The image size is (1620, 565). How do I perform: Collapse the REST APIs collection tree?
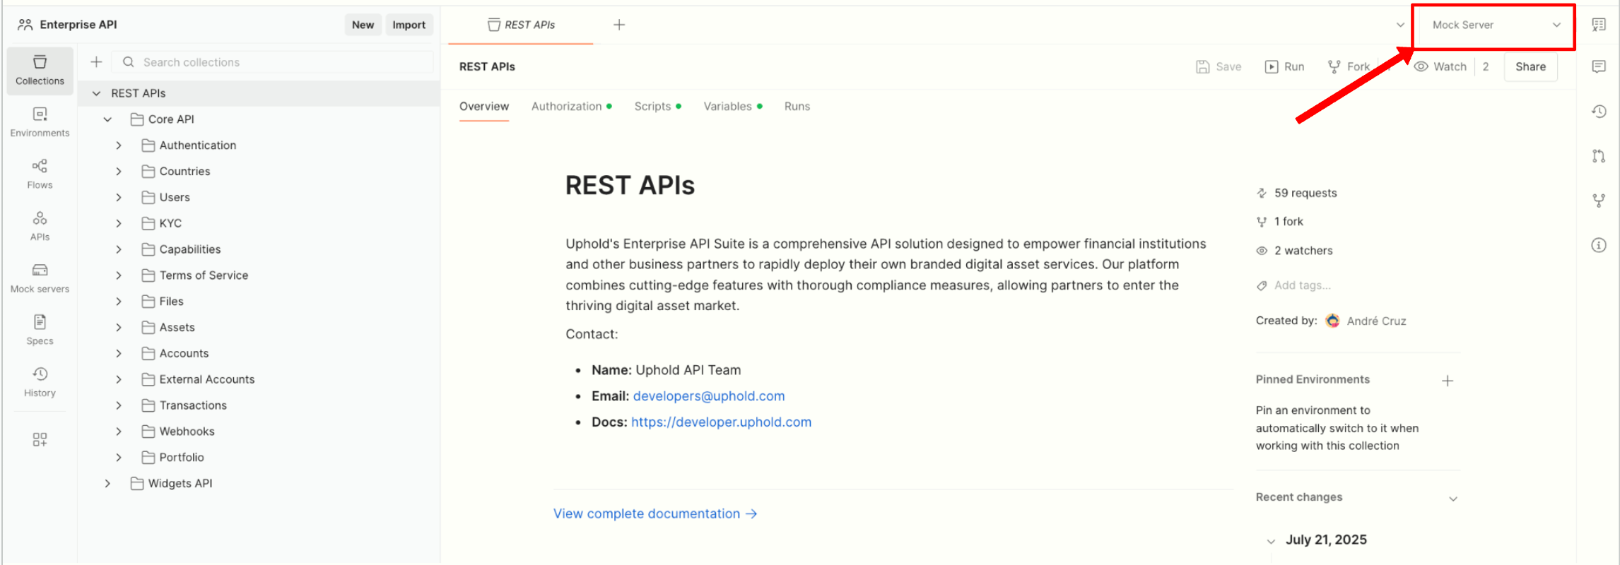click(97, 93)
